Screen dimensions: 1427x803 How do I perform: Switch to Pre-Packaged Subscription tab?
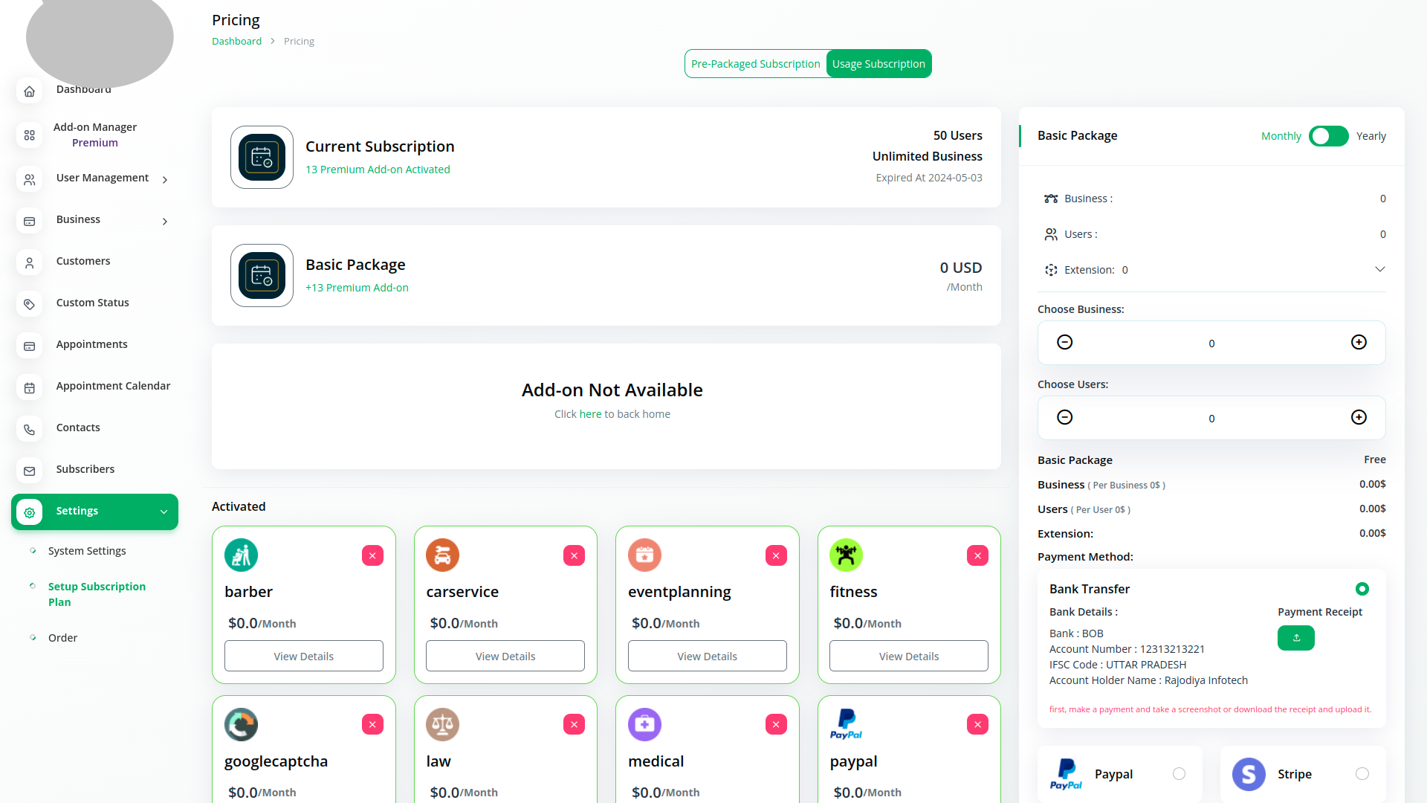(756, 64)
